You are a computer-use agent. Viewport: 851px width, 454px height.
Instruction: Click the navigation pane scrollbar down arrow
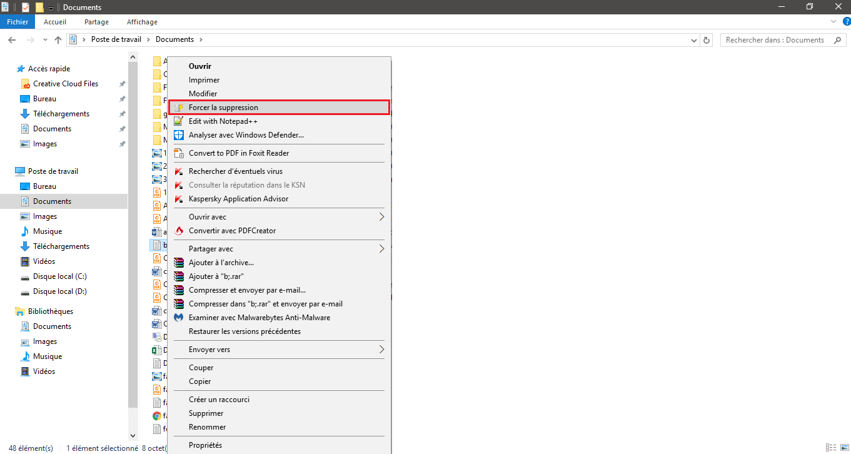pyautogui.click(x=133, y=435)
